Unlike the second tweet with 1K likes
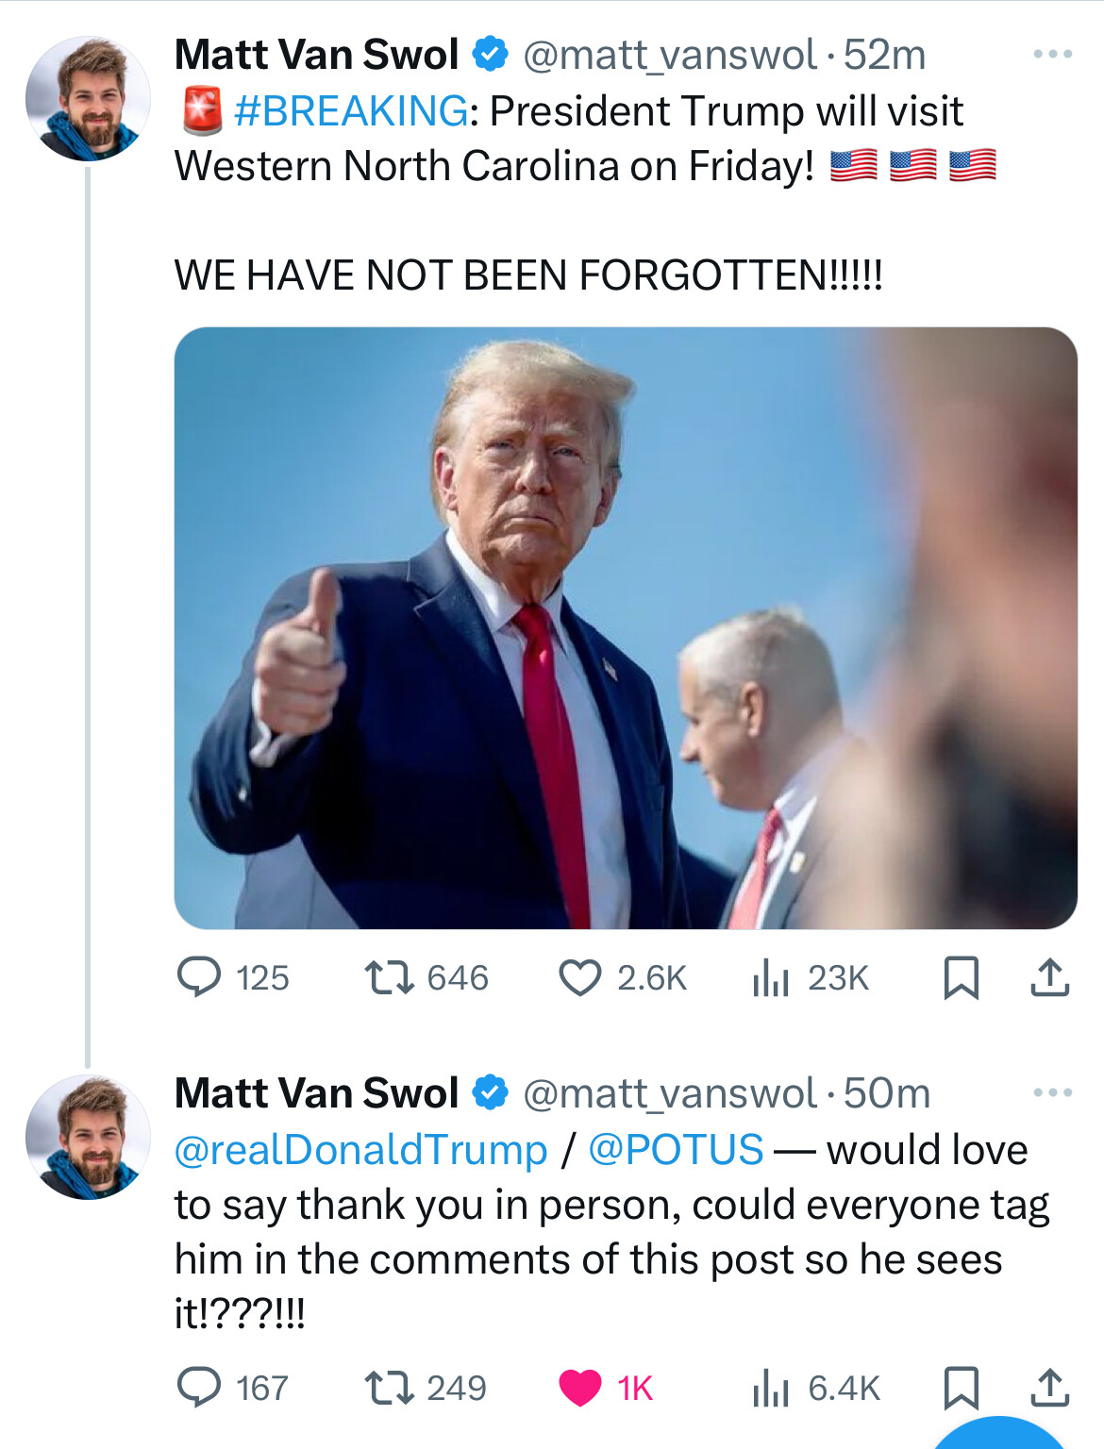1104x1449 pixels. (579, 1388)
